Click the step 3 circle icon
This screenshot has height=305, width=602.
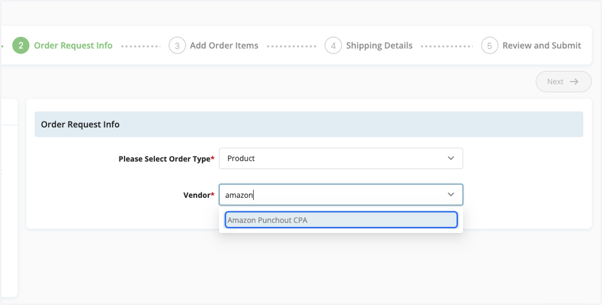point(177,46)
